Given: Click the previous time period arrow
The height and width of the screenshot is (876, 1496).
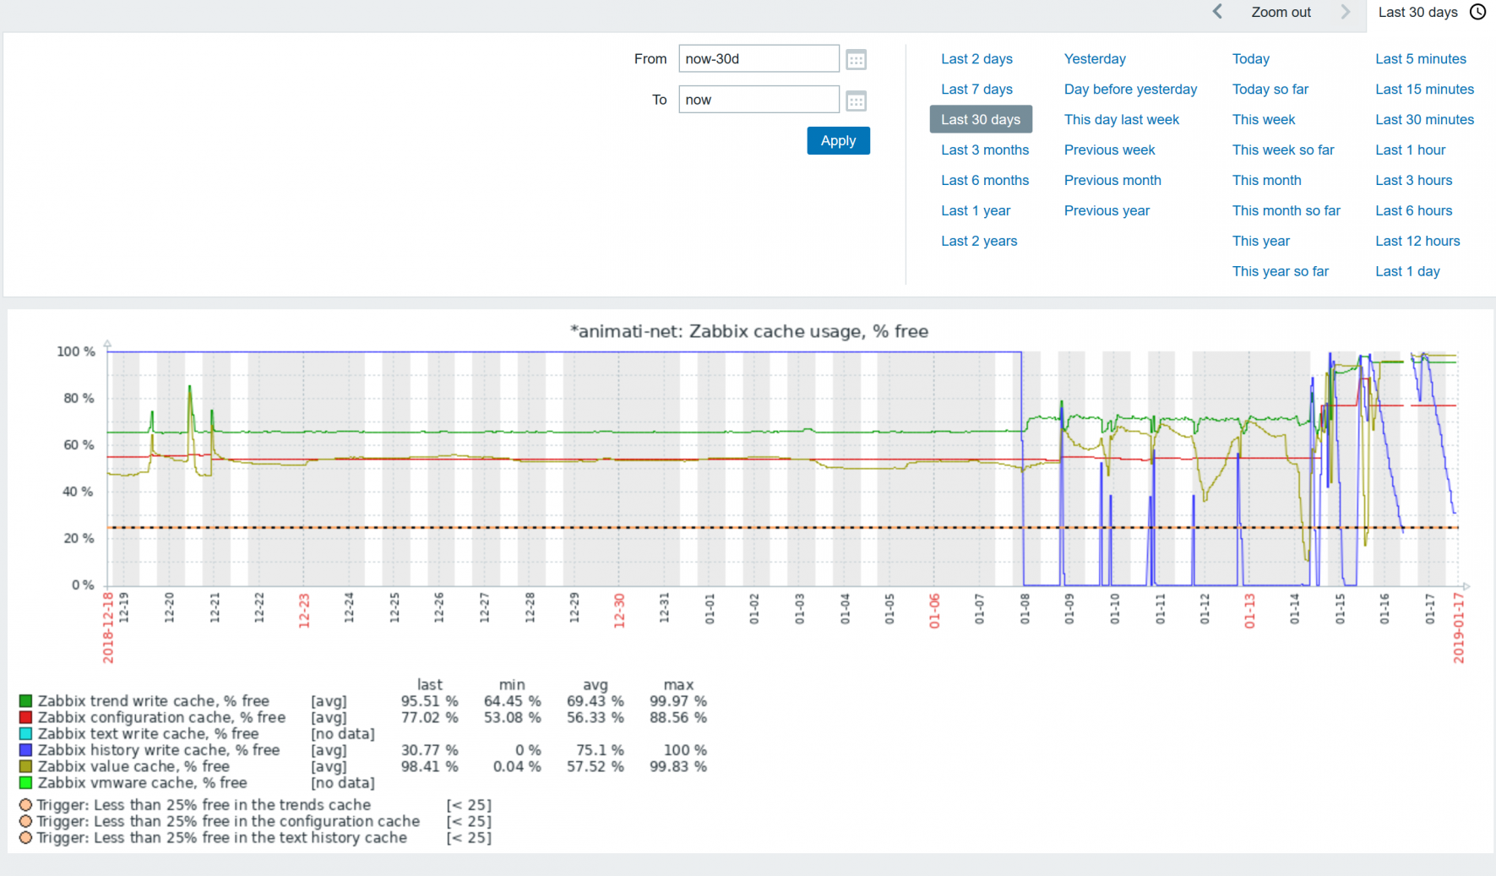Looking at the screenshot, I should click(1217, 12).
